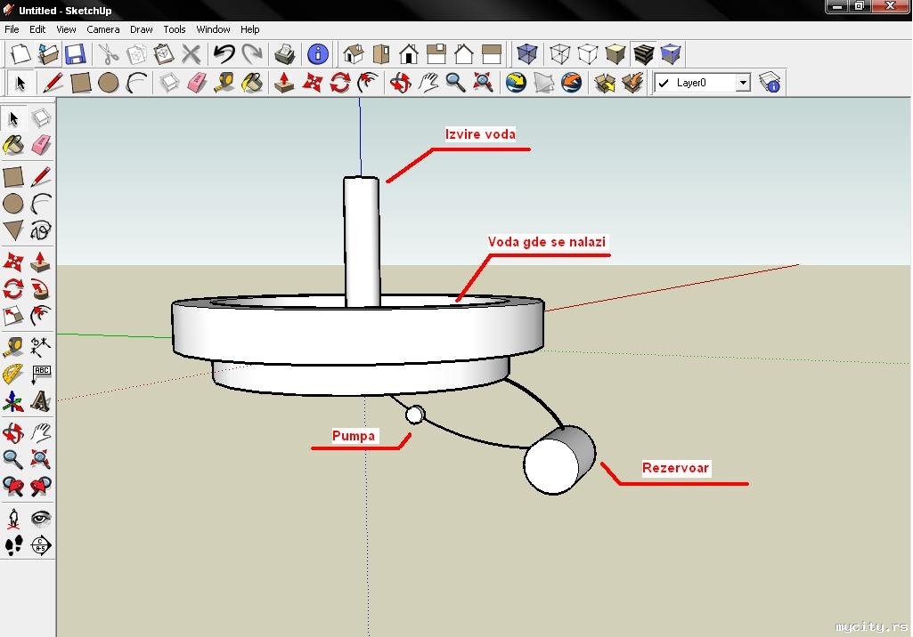The width and height of the screenshot is (913, 637).
Task: Click the Undo button
Action: tap(224, 54)
